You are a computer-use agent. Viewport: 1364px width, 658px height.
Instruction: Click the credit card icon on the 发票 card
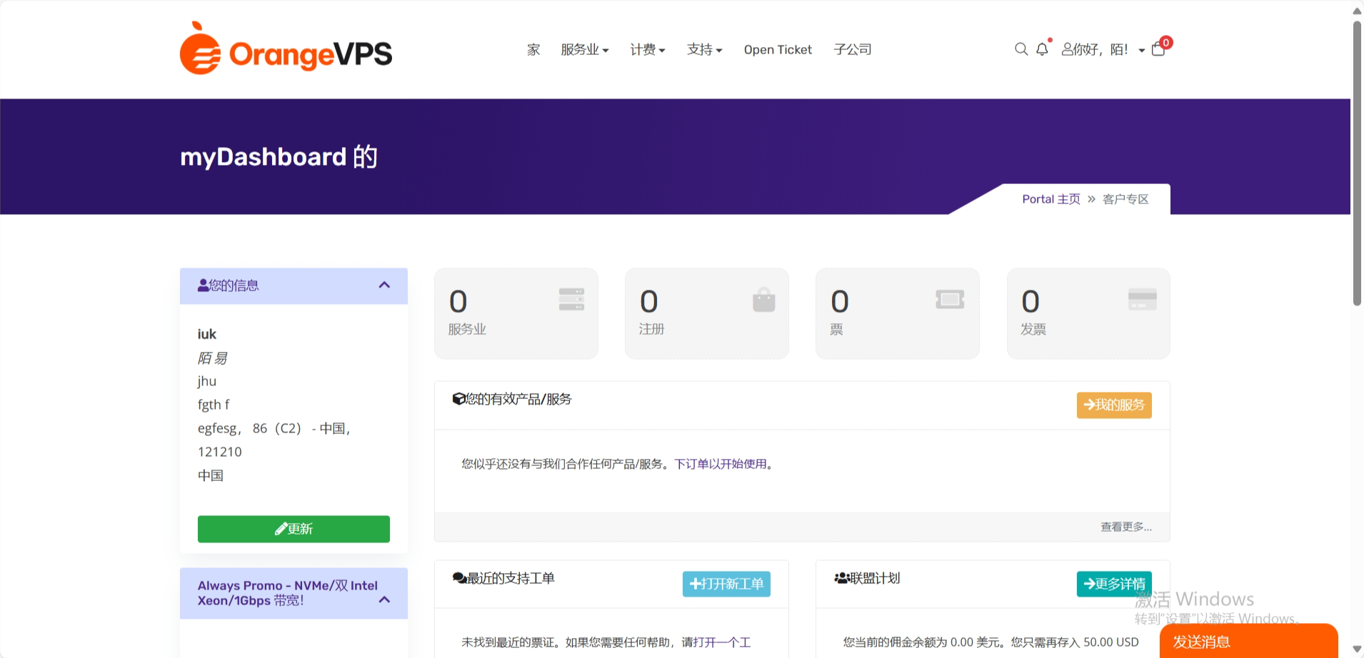(1142, 299)
